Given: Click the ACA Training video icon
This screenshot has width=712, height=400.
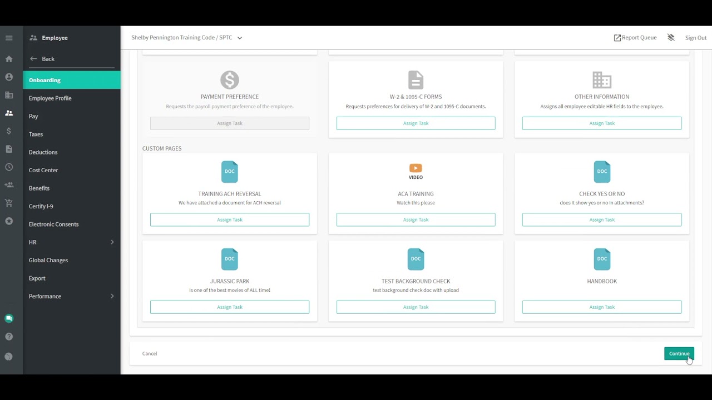Looking at the screenshot, I should tap(416, 171).
